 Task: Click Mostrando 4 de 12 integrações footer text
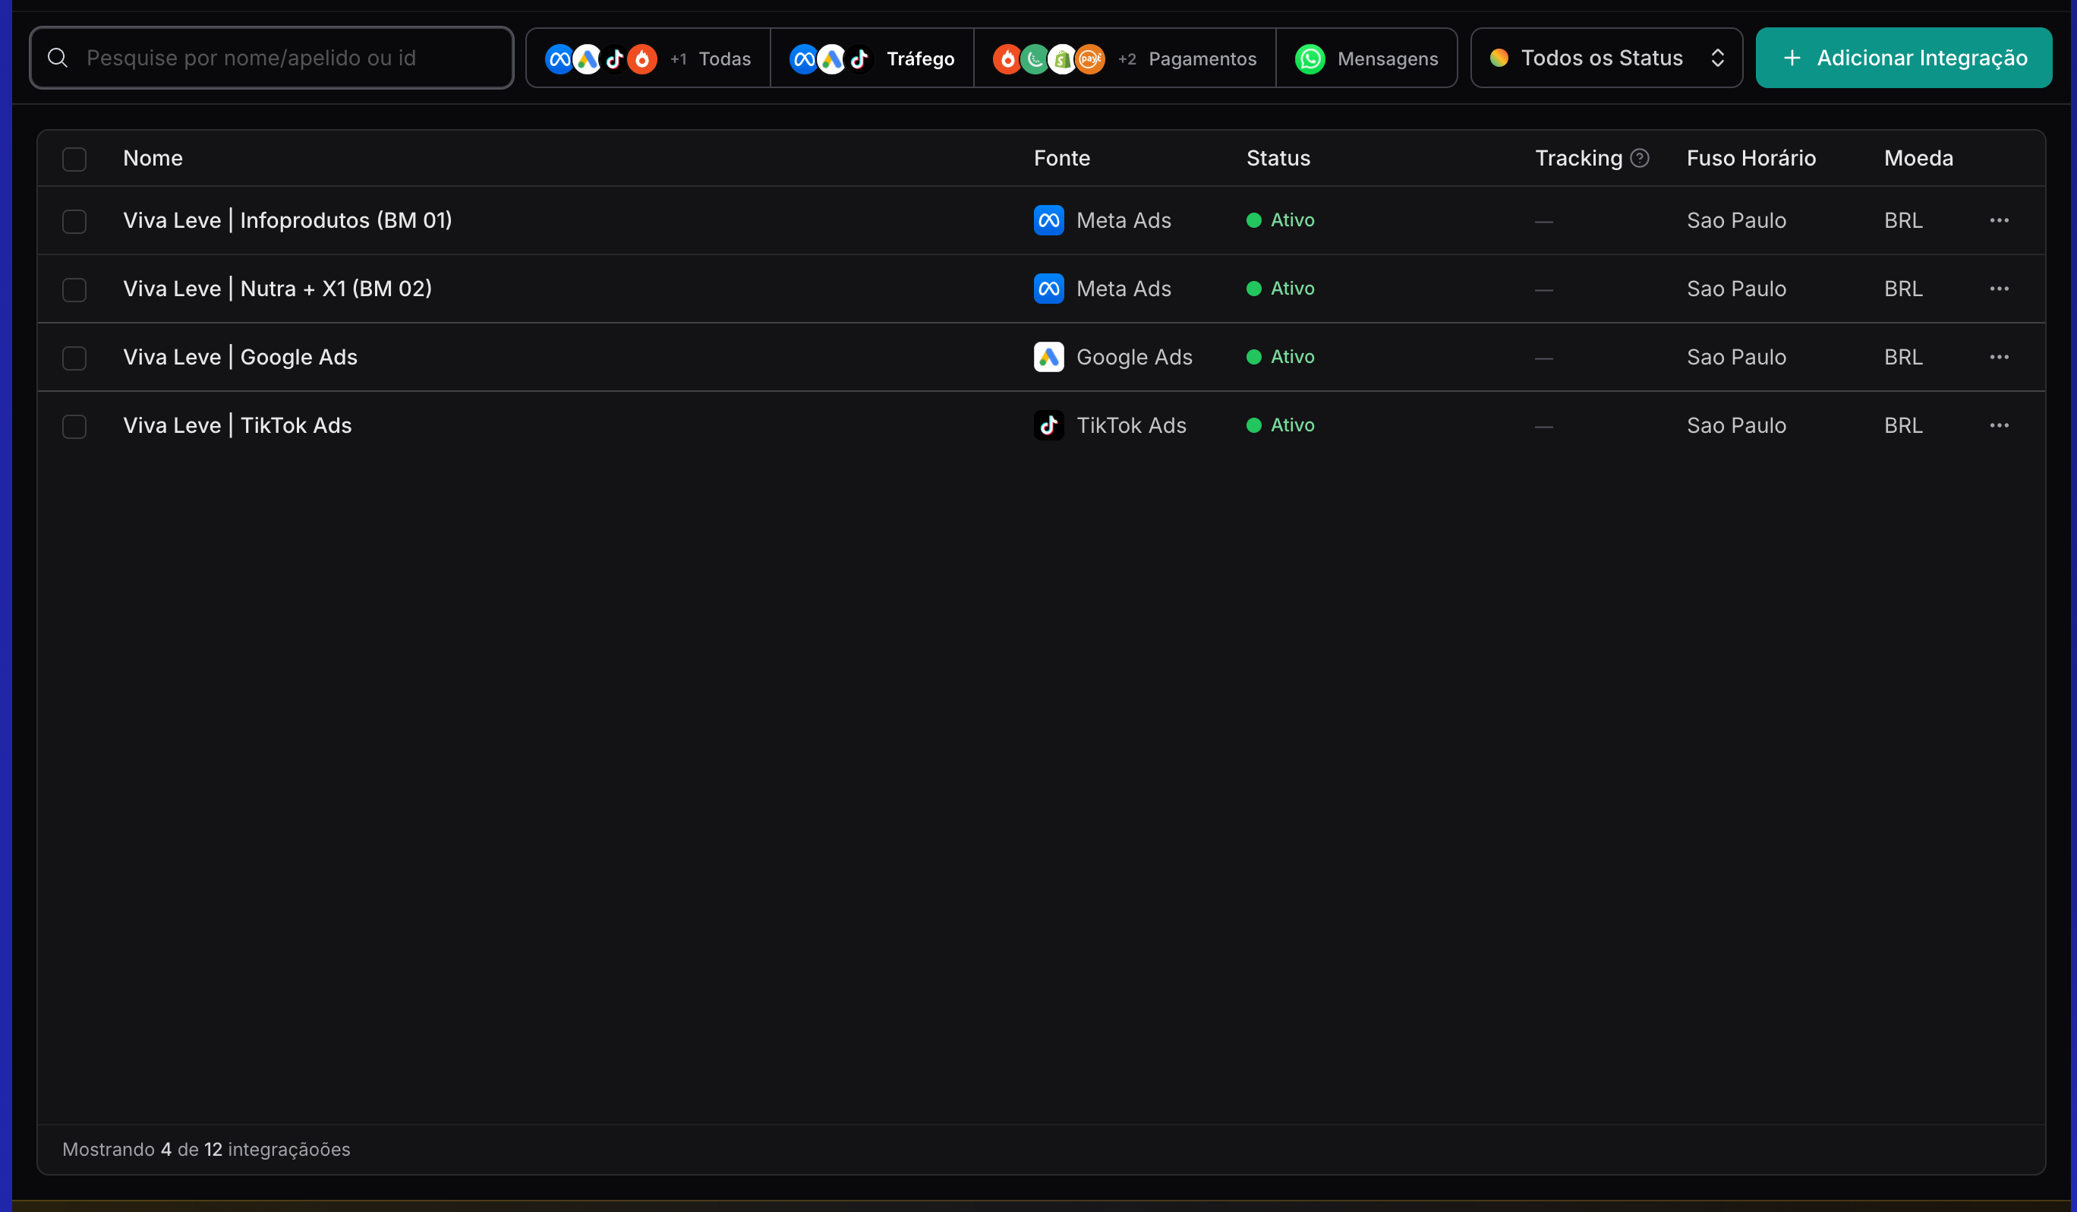pyautogui.click(x=206, y=1148)
